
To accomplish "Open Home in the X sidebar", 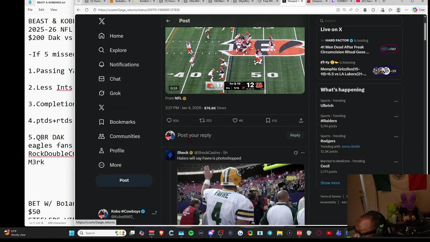I will tap(111, 36).
